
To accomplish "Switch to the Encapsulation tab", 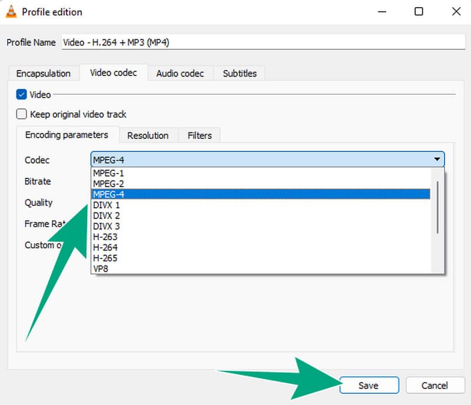I will [x=43, y=74].
